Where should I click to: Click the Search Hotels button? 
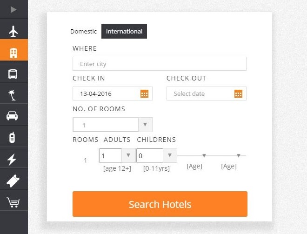tap(160, 204)
